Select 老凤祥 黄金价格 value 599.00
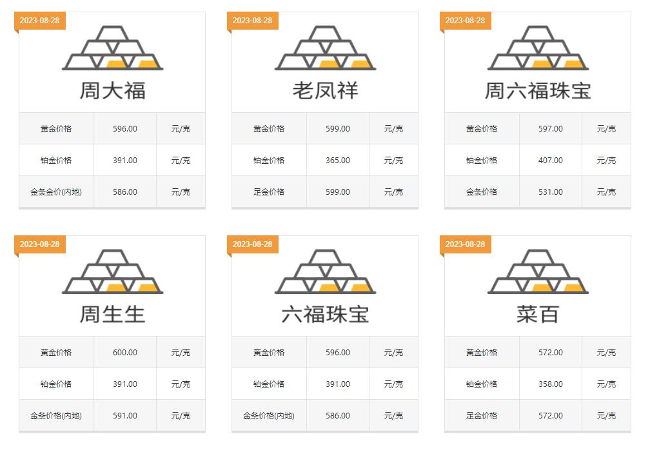The width and height of the screenshot is (650, 452). 337,128
